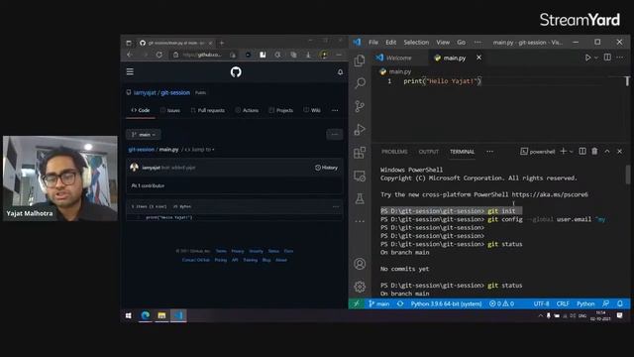Open notifications bell in VS Code status bar
Image resolution: width=634 pixels, height=357 pixels.
620,303
